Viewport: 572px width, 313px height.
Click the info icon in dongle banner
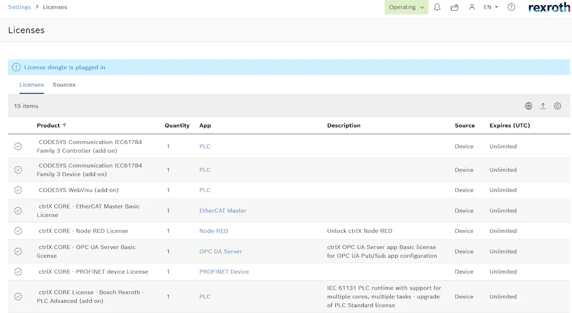click(x=16, y=67)
